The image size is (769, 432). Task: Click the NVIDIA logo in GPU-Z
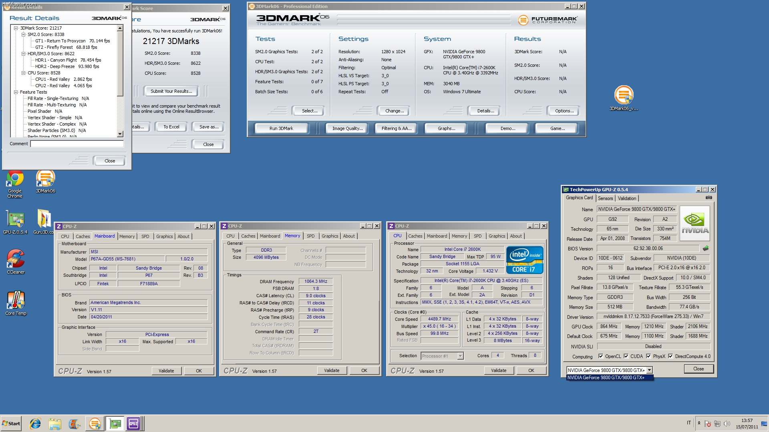point(695,223)
